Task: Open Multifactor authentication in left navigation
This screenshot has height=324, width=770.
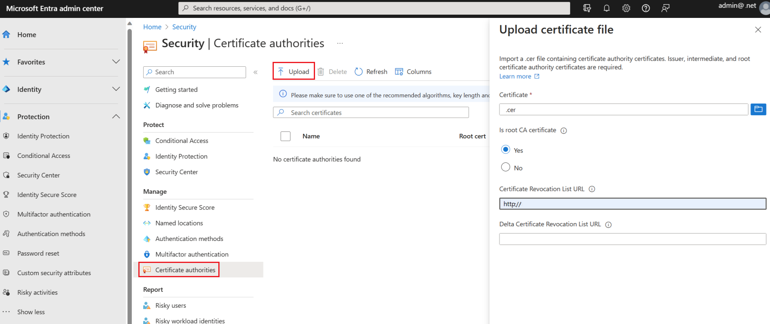Action: pyautogui.click(x=54, y=214)
